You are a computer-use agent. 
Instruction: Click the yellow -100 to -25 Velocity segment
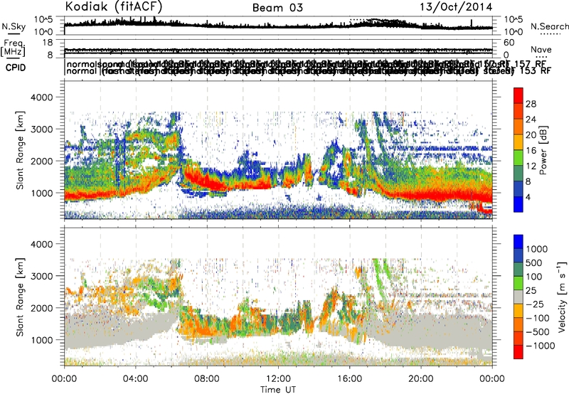(x=519, y=311)
